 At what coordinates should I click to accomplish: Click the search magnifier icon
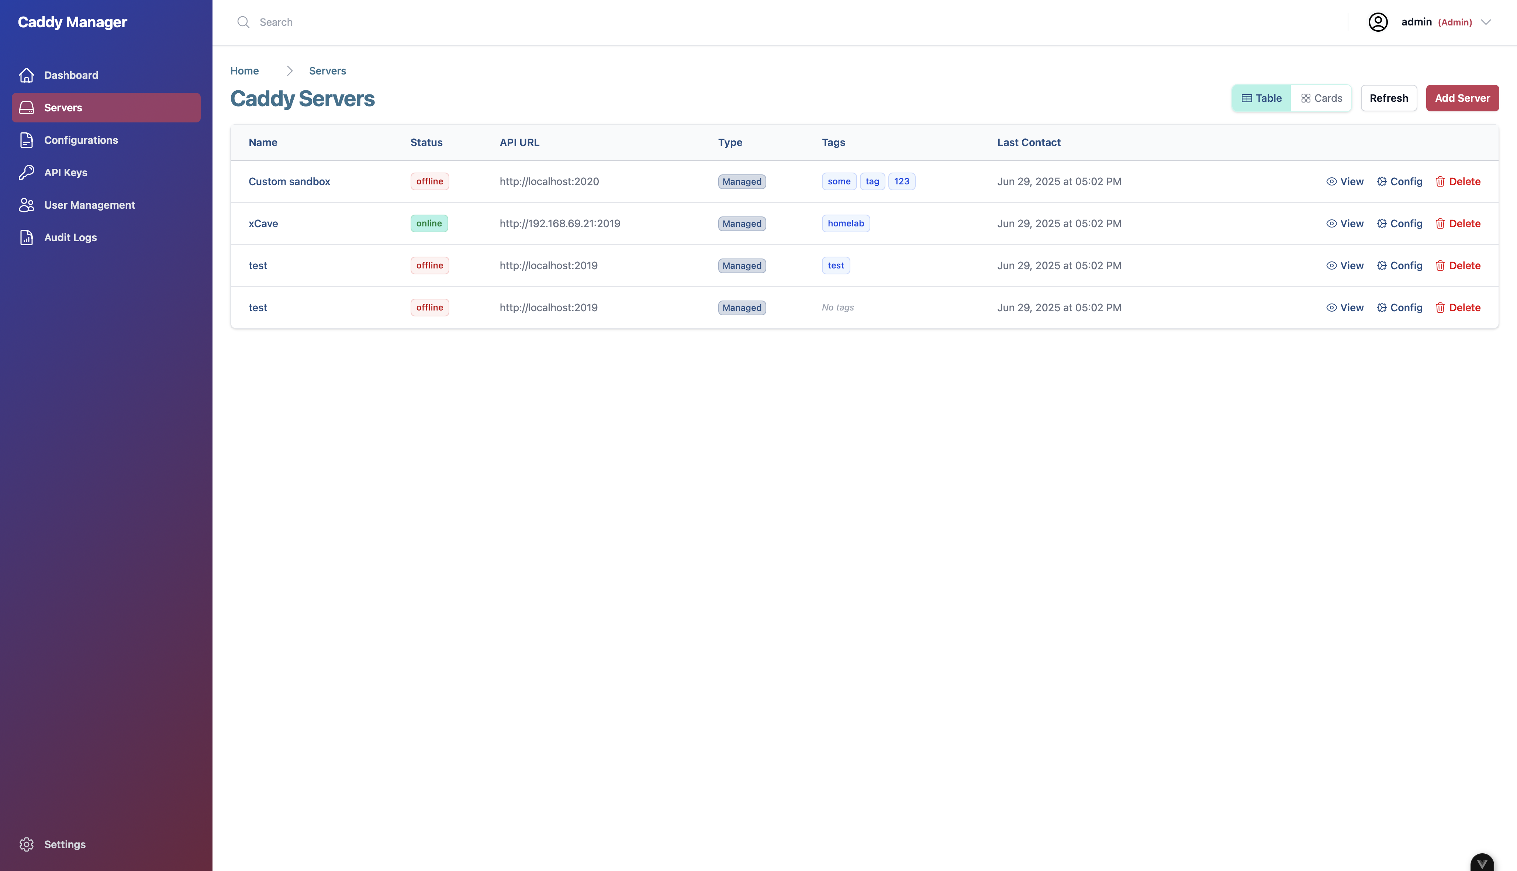[243, 21]
